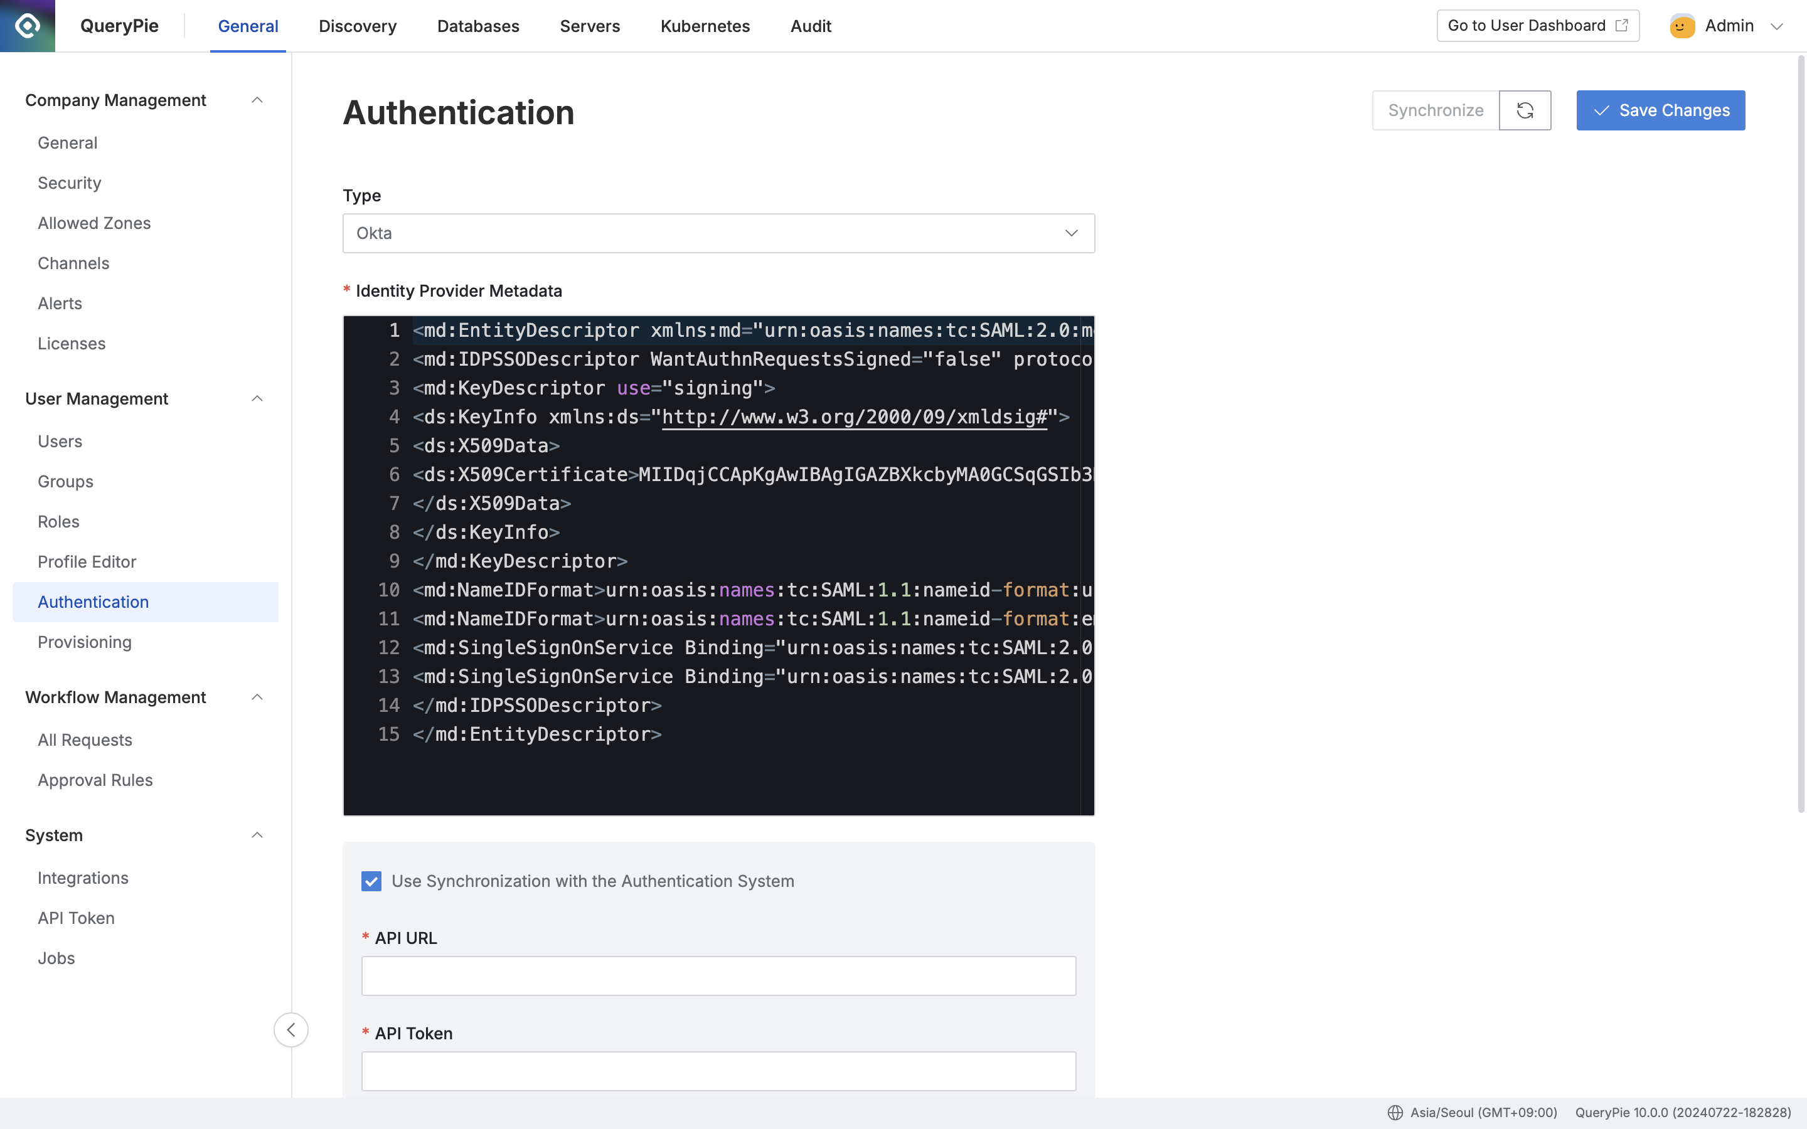Click the page vertical scrollbar
Screen dimensions: 1807x1129
tap(1801, 433)
